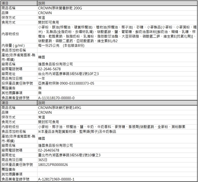Select the insurance number 180121PR0000026
This screenshot has width=198, height=182.
(x=53, y=165)
